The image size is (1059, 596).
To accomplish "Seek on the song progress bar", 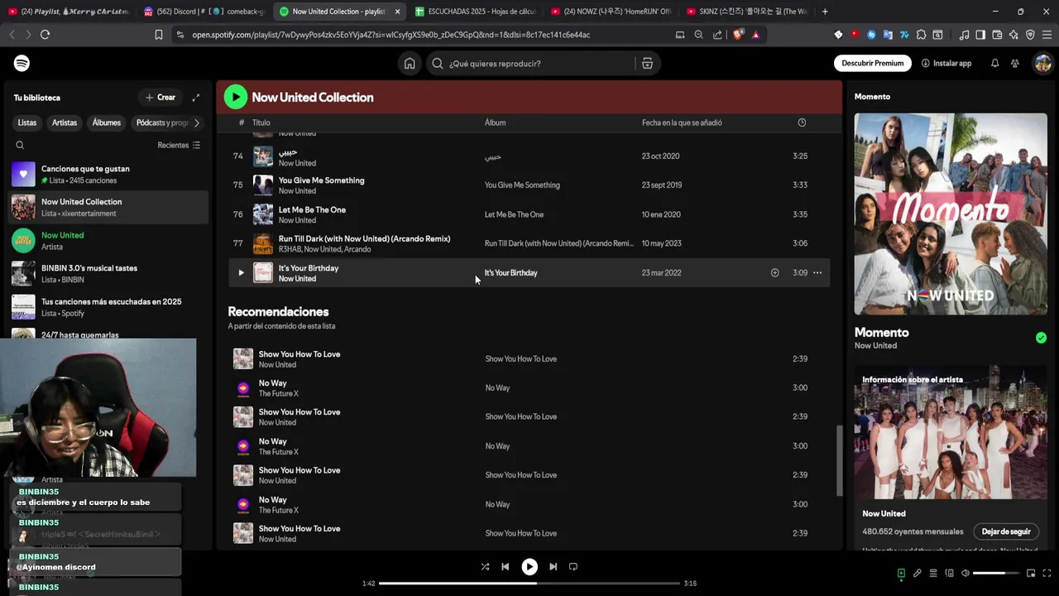I will (x=529, y=584).
